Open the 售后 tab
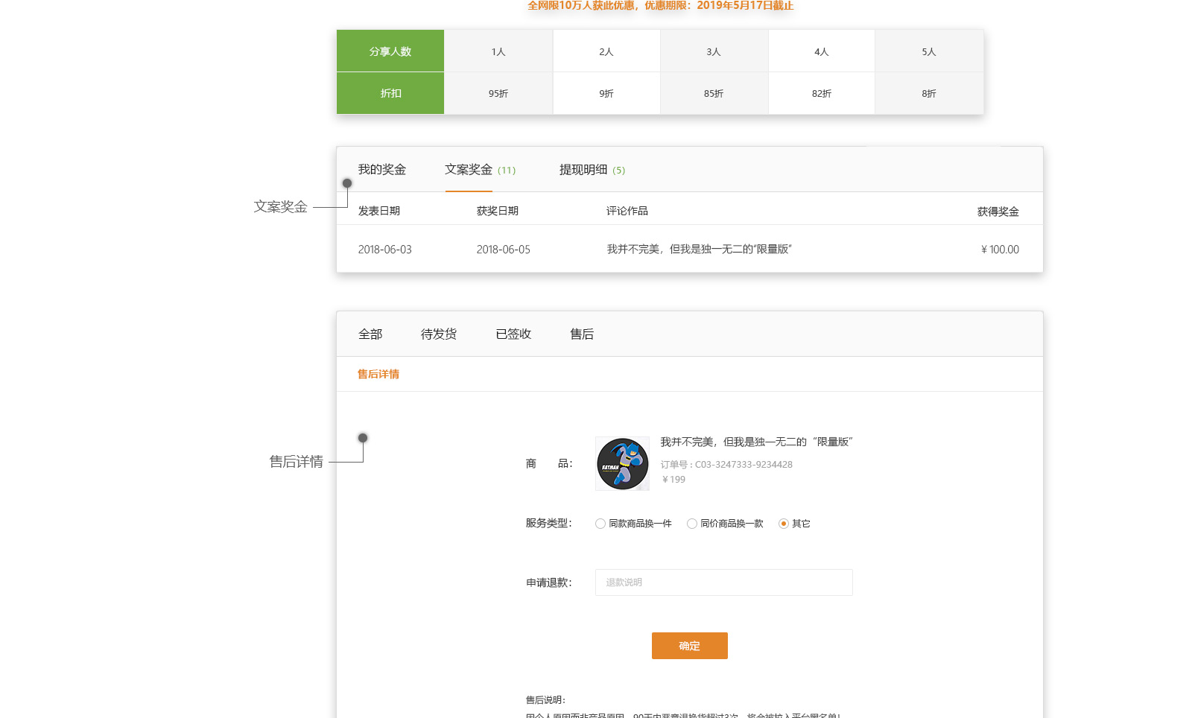Viewport: 1192px width, 718px height. pyautogui.click(x=582, y=334)
